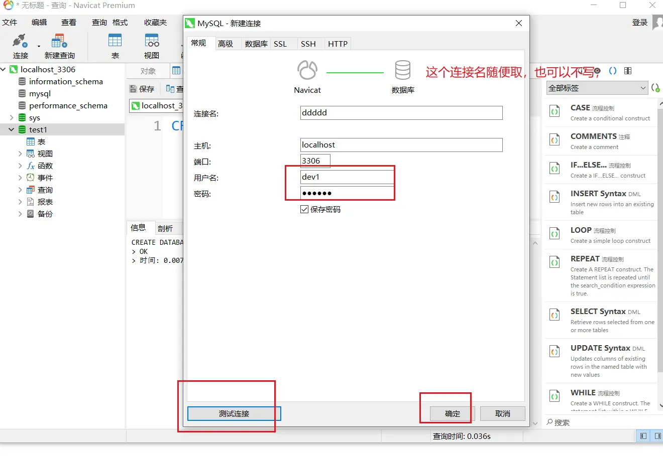Select the IF...ELSE snippet icon
The height and width of the screenshot is (456, 663).
(x=555, y=169)
